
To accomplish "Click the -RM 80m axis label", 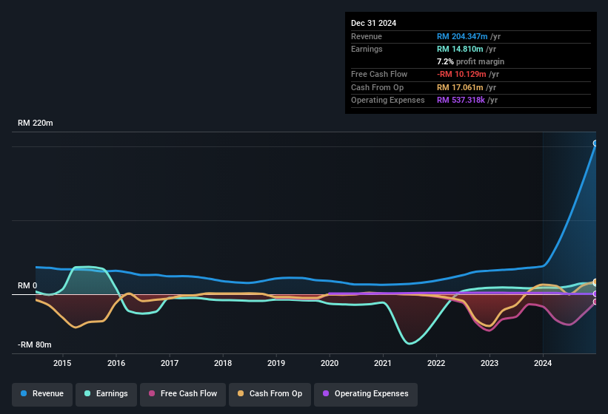I will point(35,345).
